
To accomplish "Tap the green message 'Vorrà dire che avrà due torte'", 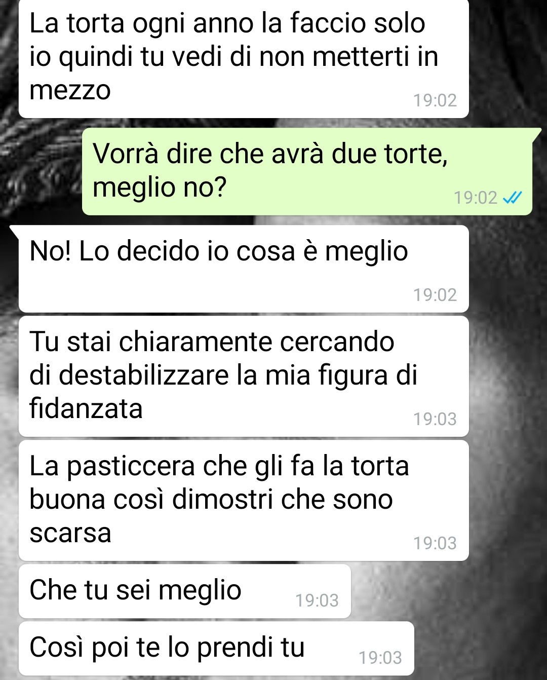I will point(307,171).
